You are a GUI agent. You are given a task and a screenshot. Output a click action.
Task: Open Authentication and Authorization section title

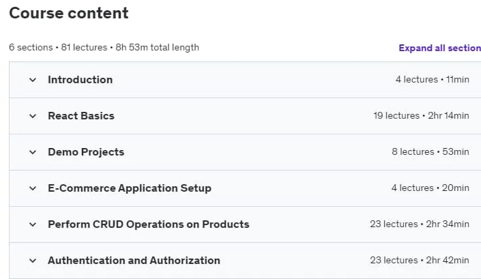(134, 261)
